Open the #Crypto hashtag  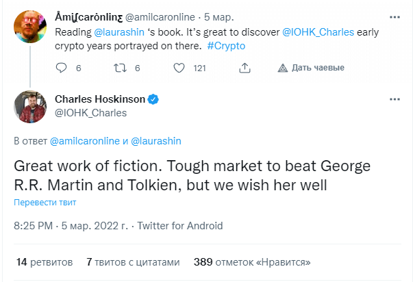tap(226, 46)
